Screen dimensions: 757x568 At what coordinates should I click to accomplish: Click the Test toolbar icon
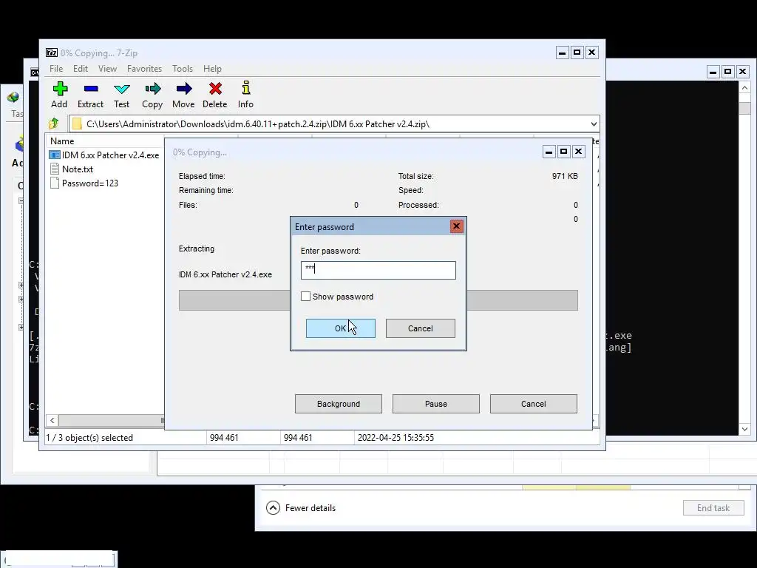[122, 89]
